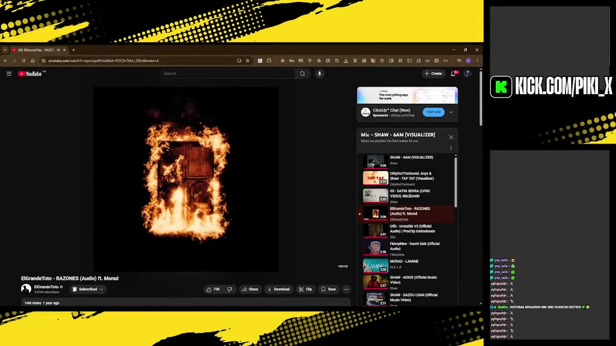Select the ElGrandeToto RAZONES browser tab
Viewport: 616px width, 346px height.
click(x=38, y=50)
